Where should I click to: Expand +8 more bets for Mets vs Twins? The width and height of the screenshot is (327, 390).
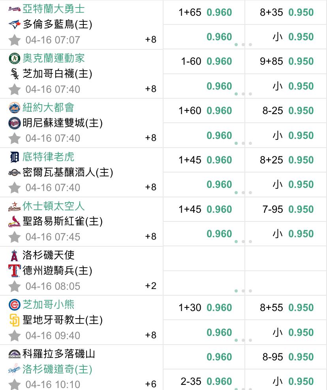(x=151, y=138)
